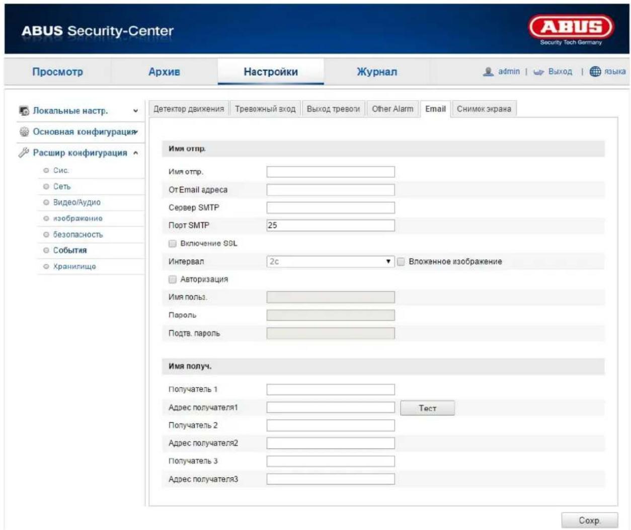Select изображение in sidebar
The width and height of the screenshot is (631, 530).
pos(78,218)
